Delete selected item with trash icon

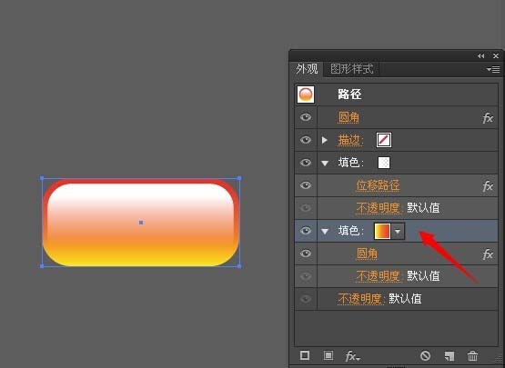[x=472, y=356]
